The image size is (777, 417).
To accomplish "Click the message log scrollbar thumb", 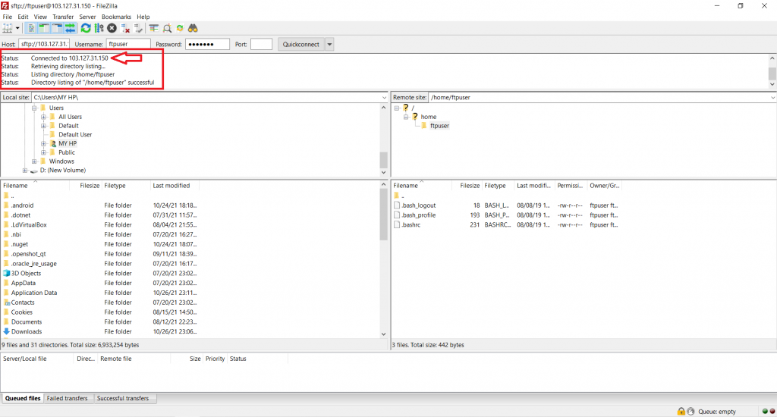I will [772, 74].
